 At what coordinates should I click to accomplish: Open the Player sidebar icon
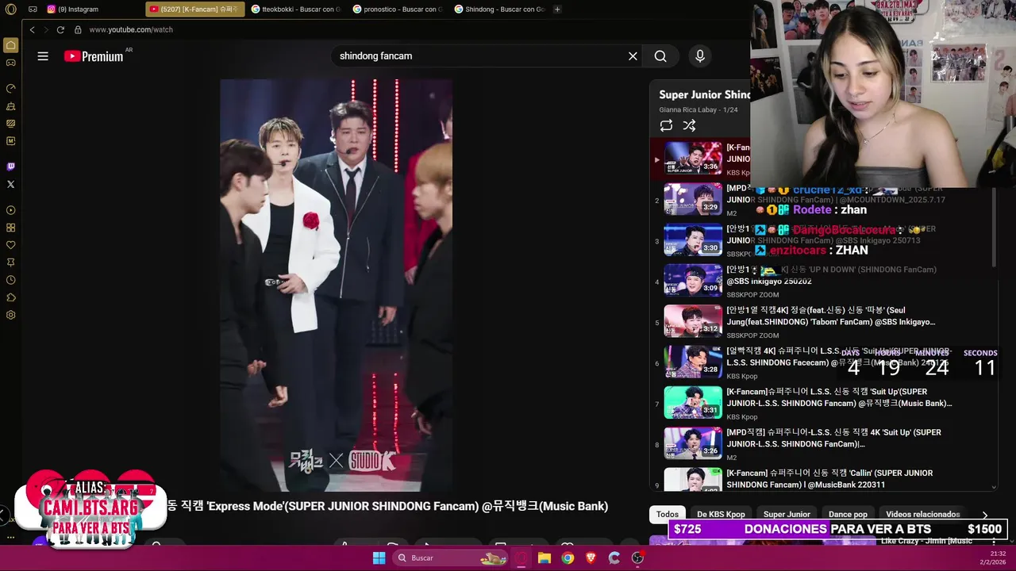10,210
